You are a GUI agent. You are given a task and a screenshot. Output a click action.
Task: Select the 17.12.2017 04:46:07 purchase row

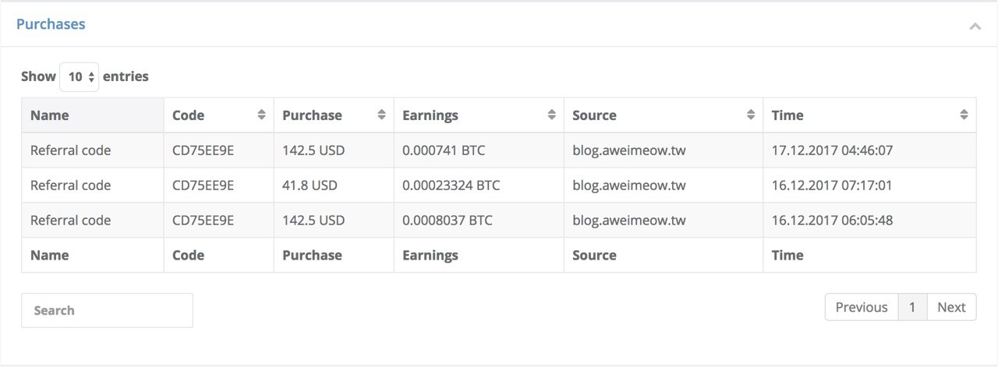(499, 150)
